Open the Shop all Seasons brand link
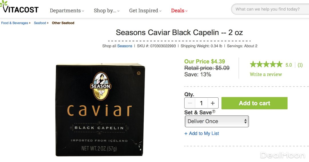The height and width of the screenshot is (162, 309). [x=124, y=46]
